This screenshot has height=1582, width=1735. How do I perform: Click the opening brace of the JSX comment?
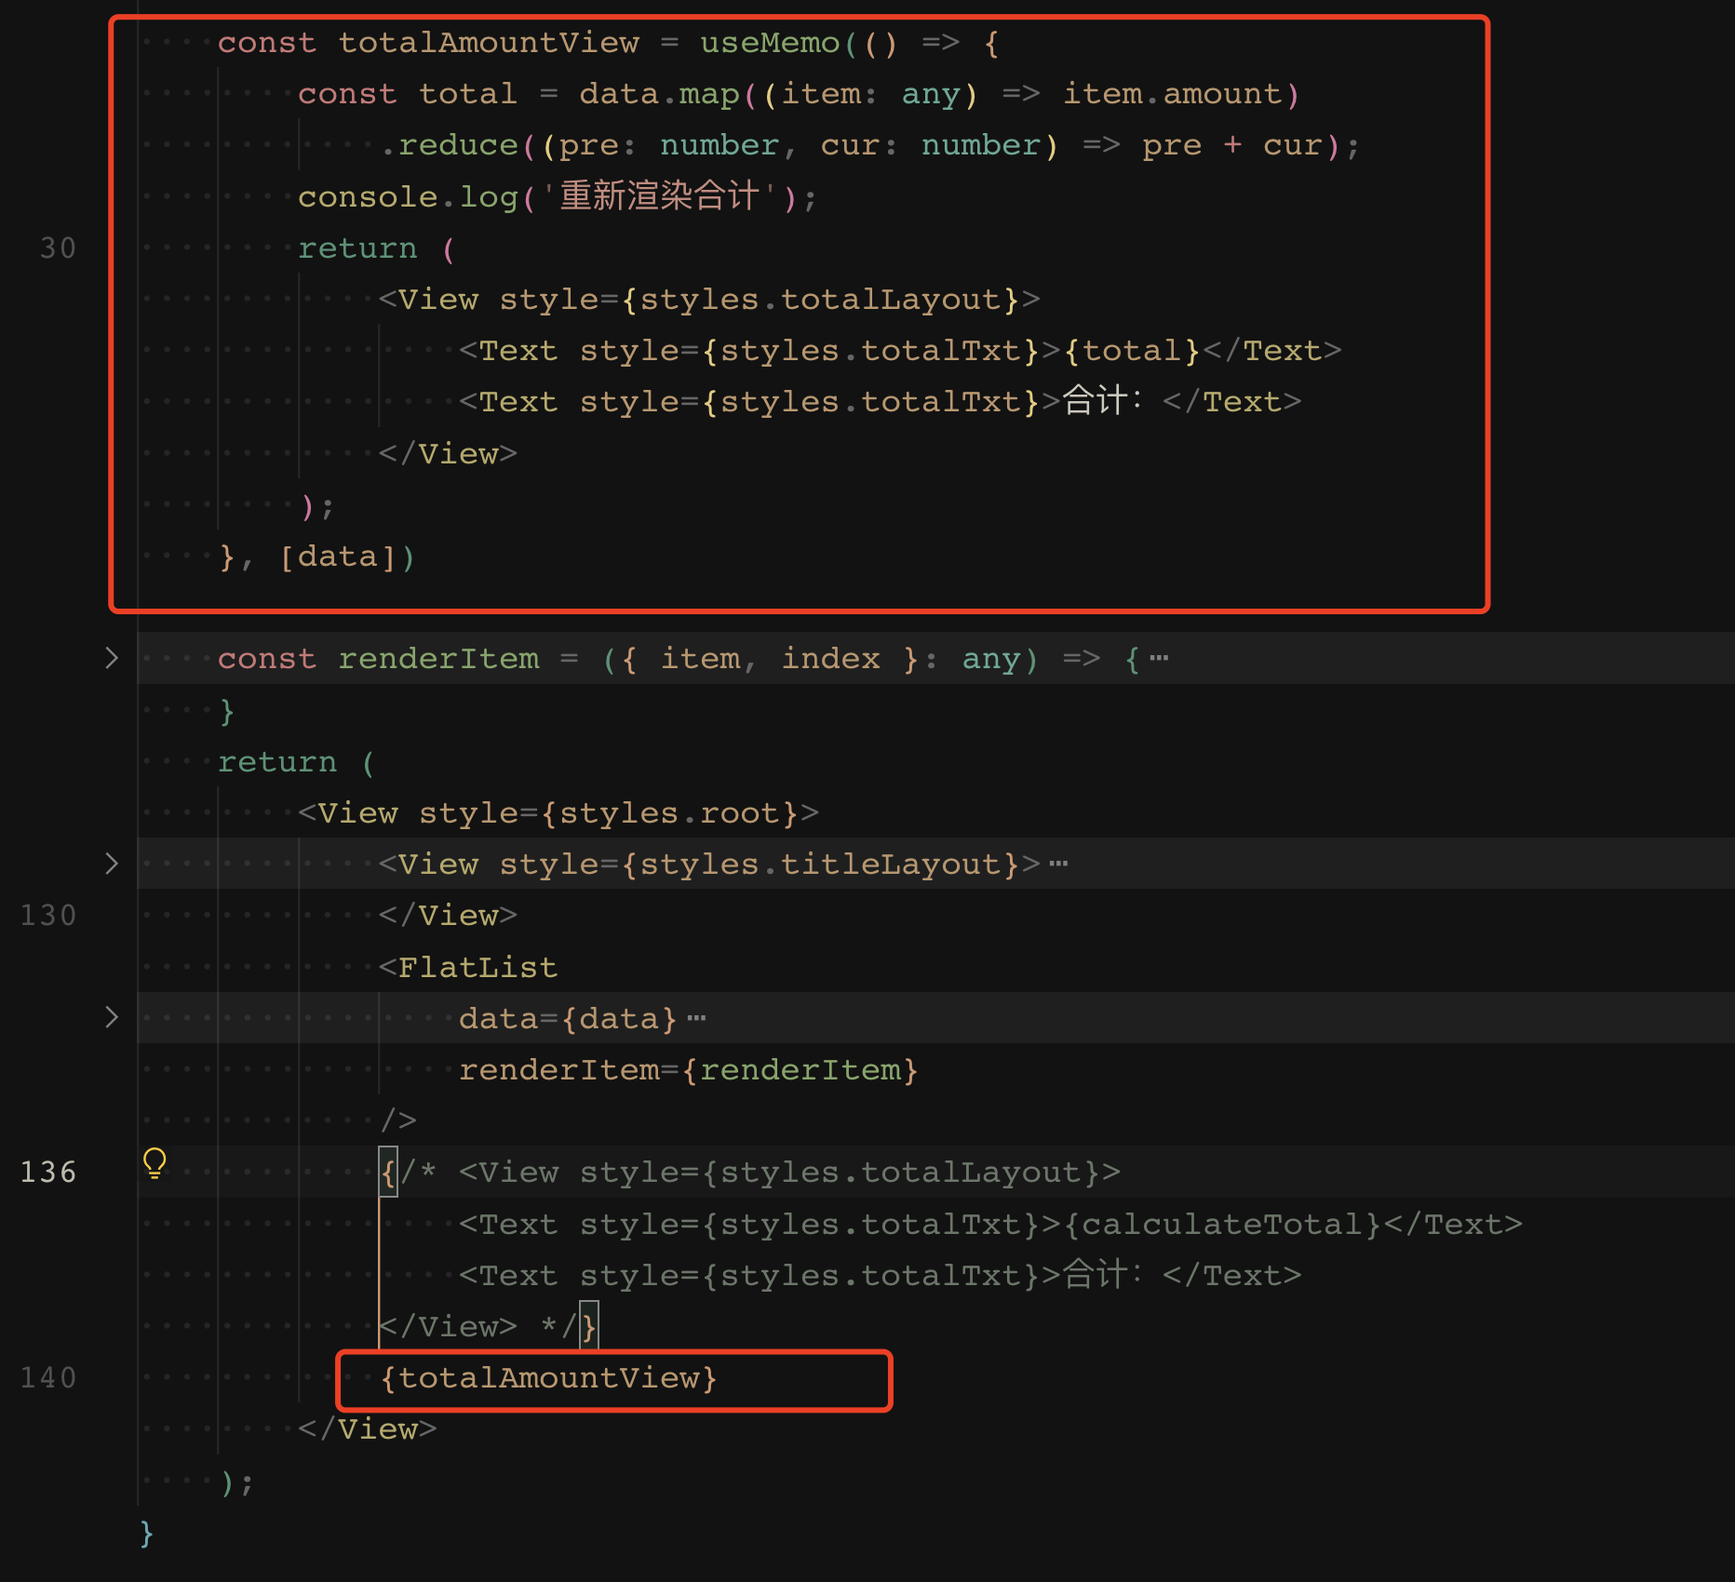pos(388,1173)
